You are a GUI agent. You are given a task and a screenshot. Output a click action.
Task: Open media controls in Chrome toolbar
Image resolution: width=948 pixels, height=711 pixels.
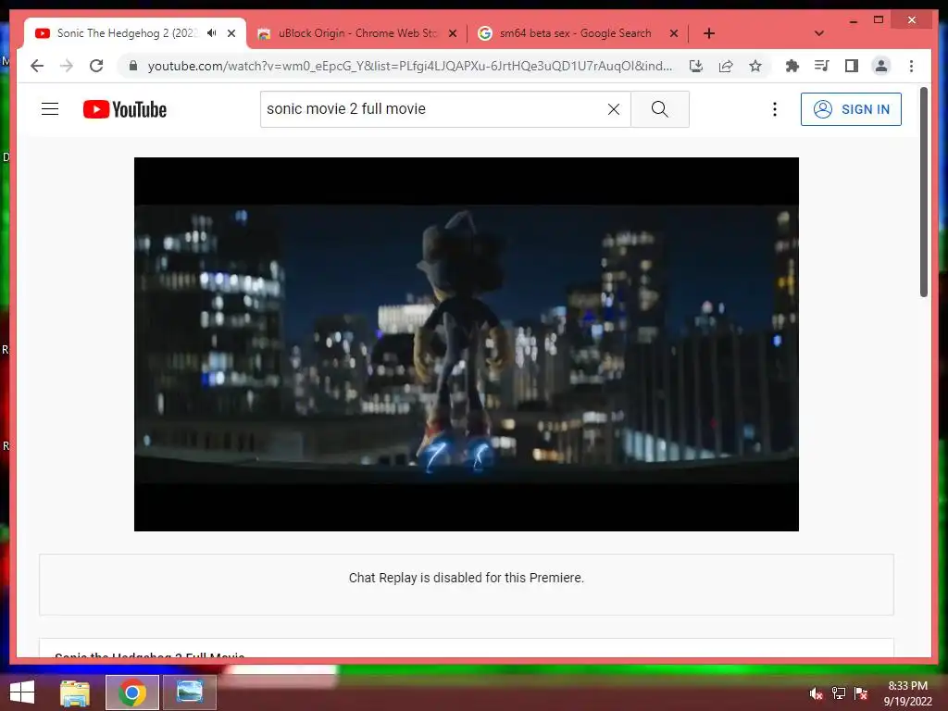[x=822, y=66]
